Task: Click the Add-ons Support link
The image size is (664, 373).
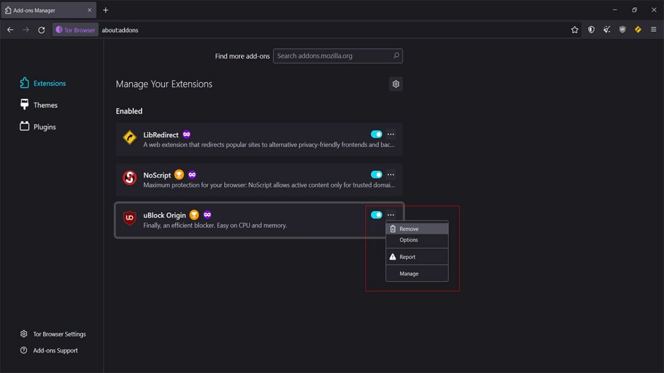Action: tap(55, 350)
